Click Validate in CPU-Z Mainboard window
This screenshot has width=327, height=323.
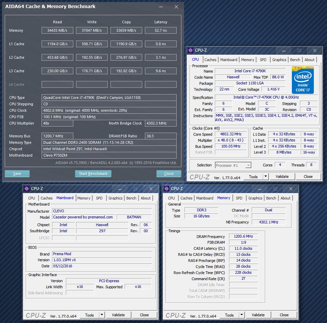point(118,315)
